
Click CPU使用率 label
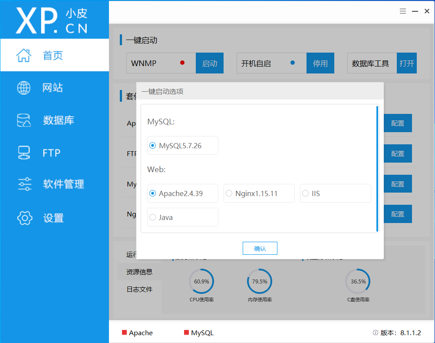click(x=202, y=300)
